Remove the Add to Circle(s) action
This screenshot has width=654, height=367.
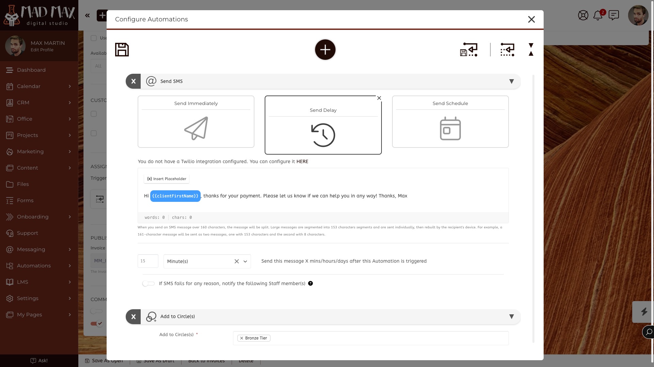click(133, 317)
